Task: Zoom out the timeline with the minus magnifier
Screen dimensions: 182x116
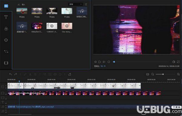Action: tap(153, 74)
